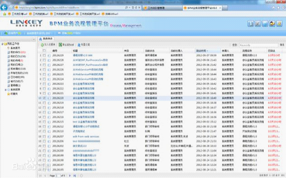Image resolution: width=286 pixels, height=178 pixels.
Task: Collapse the top-level workbench folder in the tree
Action: point(2,44)
